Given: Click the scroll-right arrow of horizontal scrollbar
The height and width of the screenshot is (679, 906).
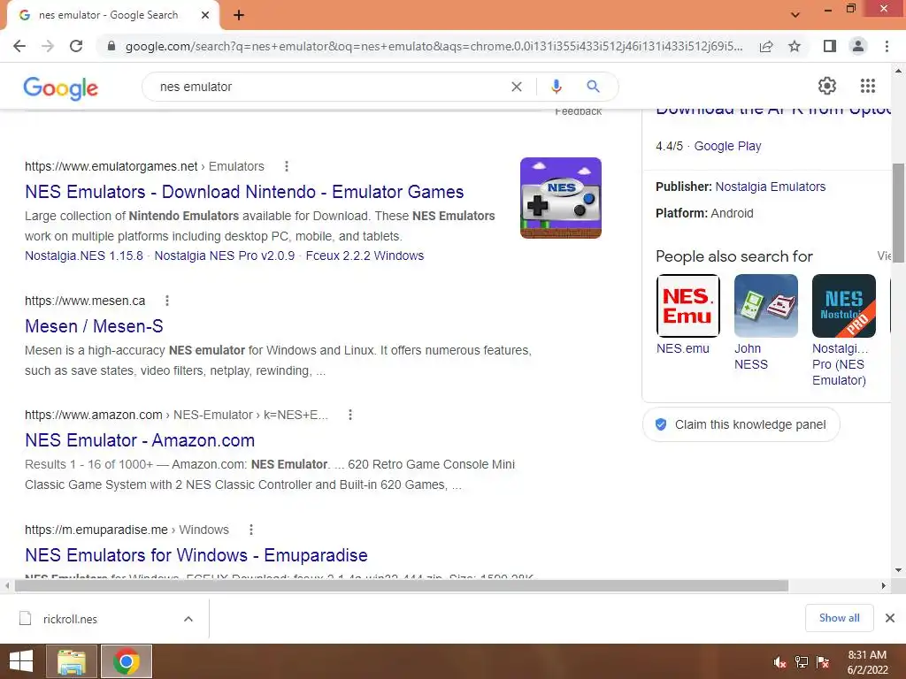Looking at the screenshot, I should [883, 585].
